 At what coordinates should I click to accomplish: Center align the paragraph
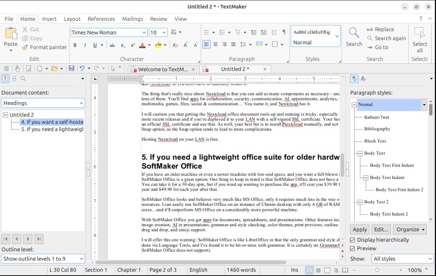point(215,44)
